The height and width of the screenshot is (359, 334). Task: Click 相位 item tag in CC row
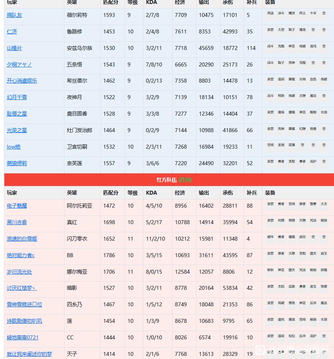292,336
